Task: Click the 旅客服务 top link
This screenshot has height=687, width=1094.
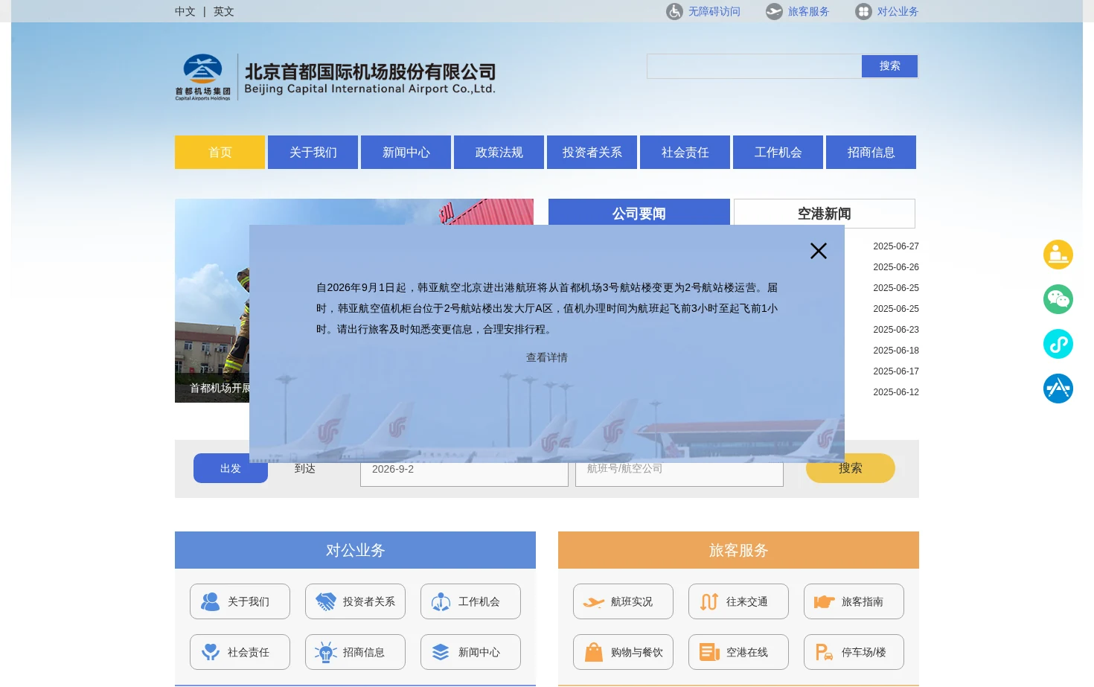Action: coord(808,11)
